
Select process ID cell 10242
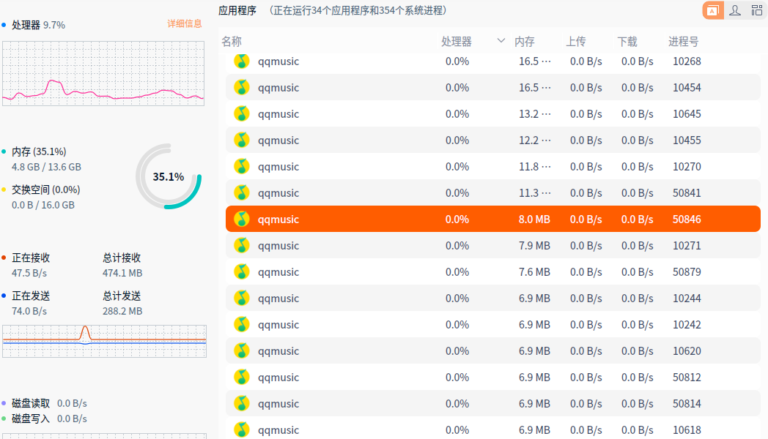tap(687, 325)
